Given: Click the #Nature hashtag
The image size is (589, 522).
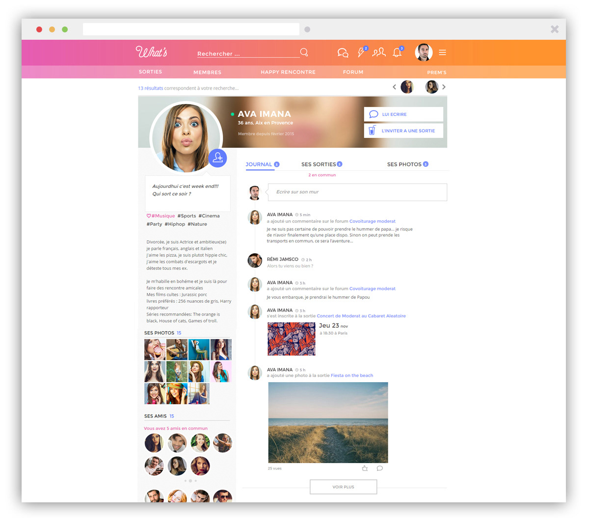Looking at the screenshot, I should pyautogui.click(x=197, y=224).
